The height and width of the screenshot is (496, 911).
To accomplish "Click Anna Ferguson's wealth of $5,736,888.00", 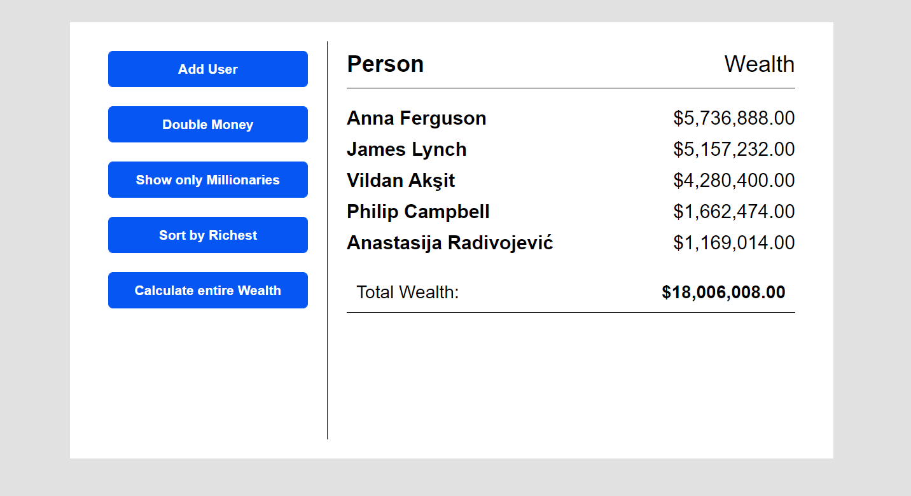I will (x=734, y=118).
